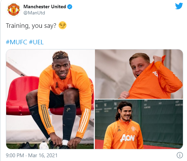Click the 9:00 PM timestamp

click(x=15, y=156)
